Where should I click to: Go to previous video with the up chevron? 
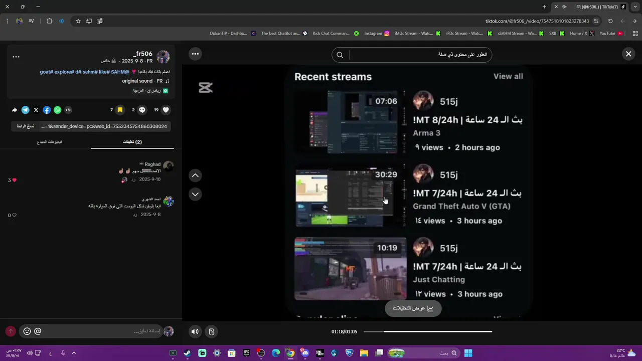(x=195, y=175)
